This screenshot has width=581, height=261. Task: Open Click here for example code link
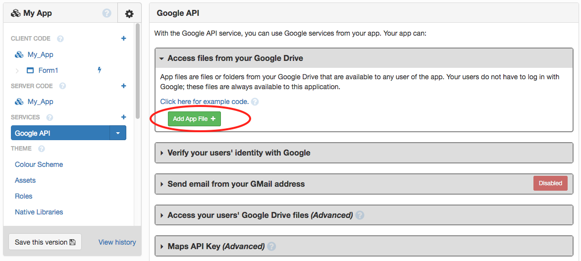tap(205, 101)
